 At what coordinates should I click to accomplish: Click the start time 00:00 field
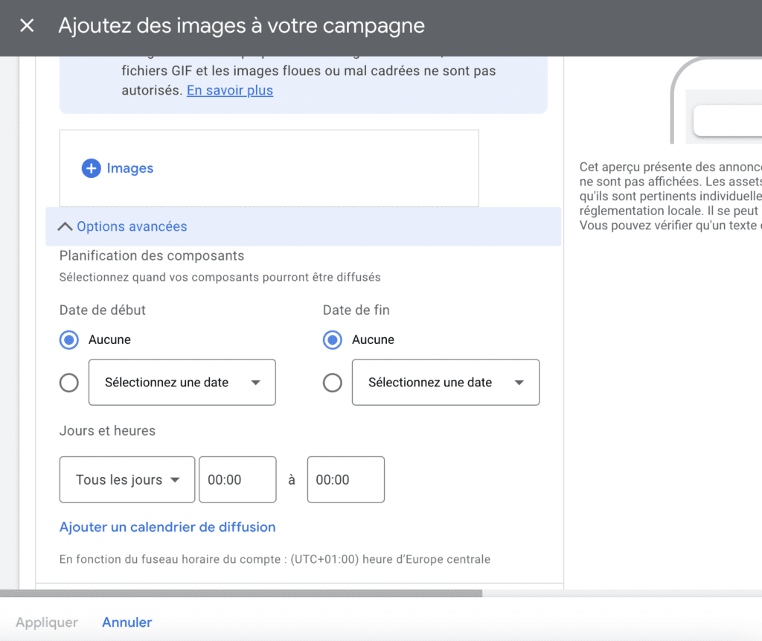click(x=237, y=480)
